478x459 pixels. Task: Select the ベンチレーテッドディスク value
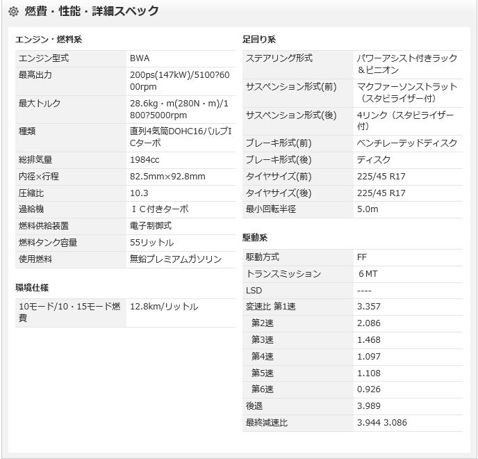407,143
